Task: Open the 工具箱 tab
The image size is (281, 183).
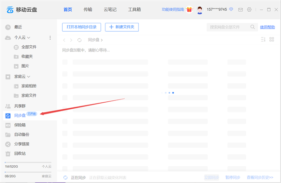Action: [134, 9]
